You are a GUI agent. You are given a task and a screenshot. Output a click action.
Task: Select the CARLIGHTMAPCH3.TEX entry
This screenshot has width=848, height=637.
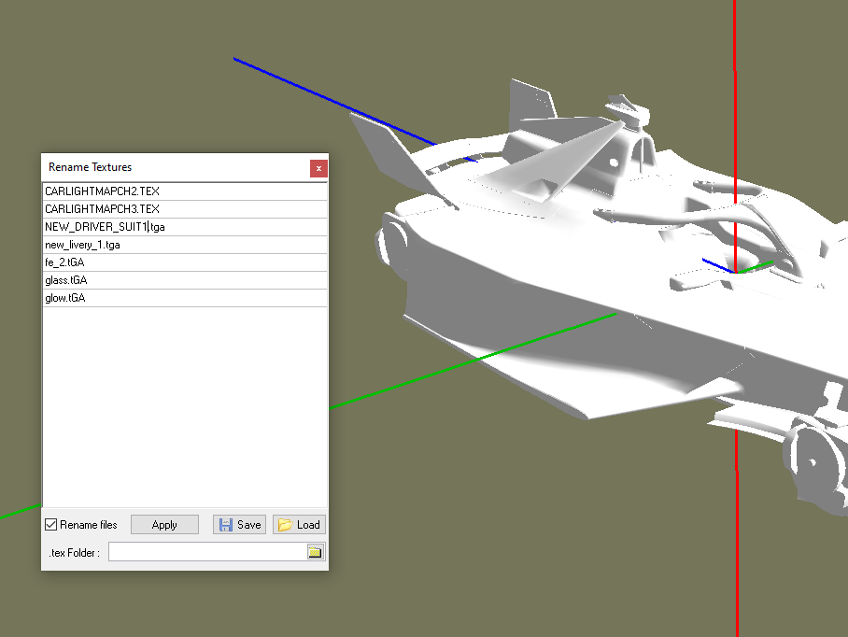click(185, 209)
